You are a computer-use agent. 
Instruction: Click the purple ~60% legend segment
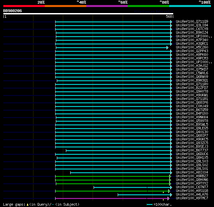click(x=107, y=6)
